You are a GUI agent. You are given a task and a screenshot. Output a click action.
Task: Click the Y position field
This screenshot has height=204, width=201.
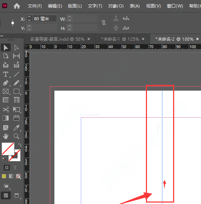click(x=45, y=28)
